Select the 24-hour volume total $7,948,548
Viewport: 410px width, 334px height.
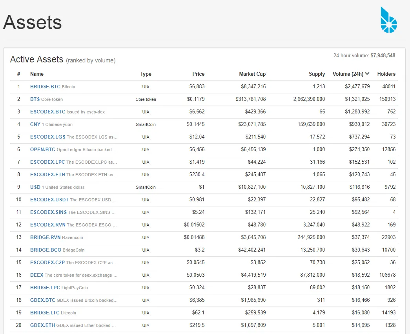pos(383,55)
